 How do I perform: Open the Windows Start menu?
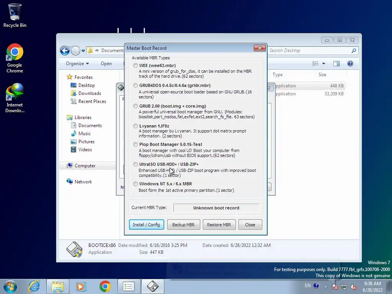(x=10, y=286)
